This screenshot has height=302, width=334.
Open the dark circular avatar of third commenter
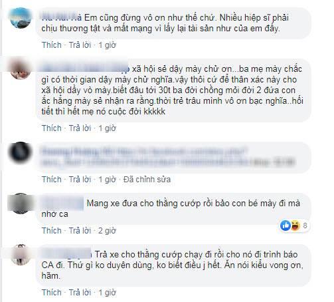[21, 152]
